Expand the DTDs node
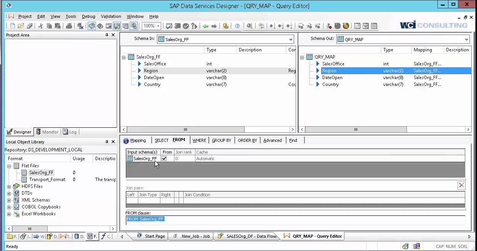The image size is (477, 251). (9, 193)
